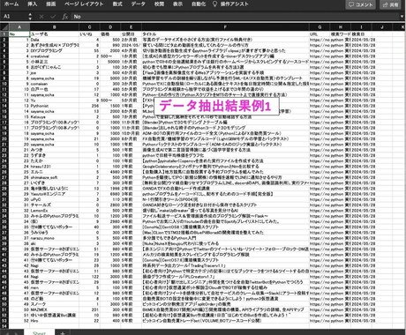The height and width of the screenshot is (335, 406).
Task: Open the Name Box up-down arrows
Action: [30, 17]
